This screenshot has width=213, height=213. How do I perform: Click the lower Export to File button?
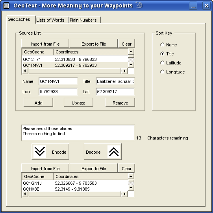point(94,169)
